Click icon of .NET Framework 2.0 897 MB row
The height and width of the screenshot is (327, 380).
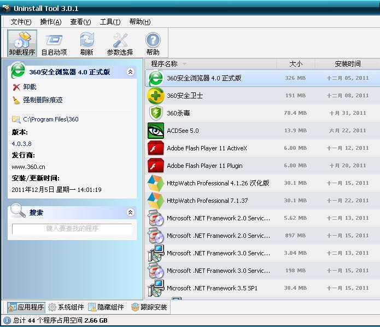pos(156,235)
